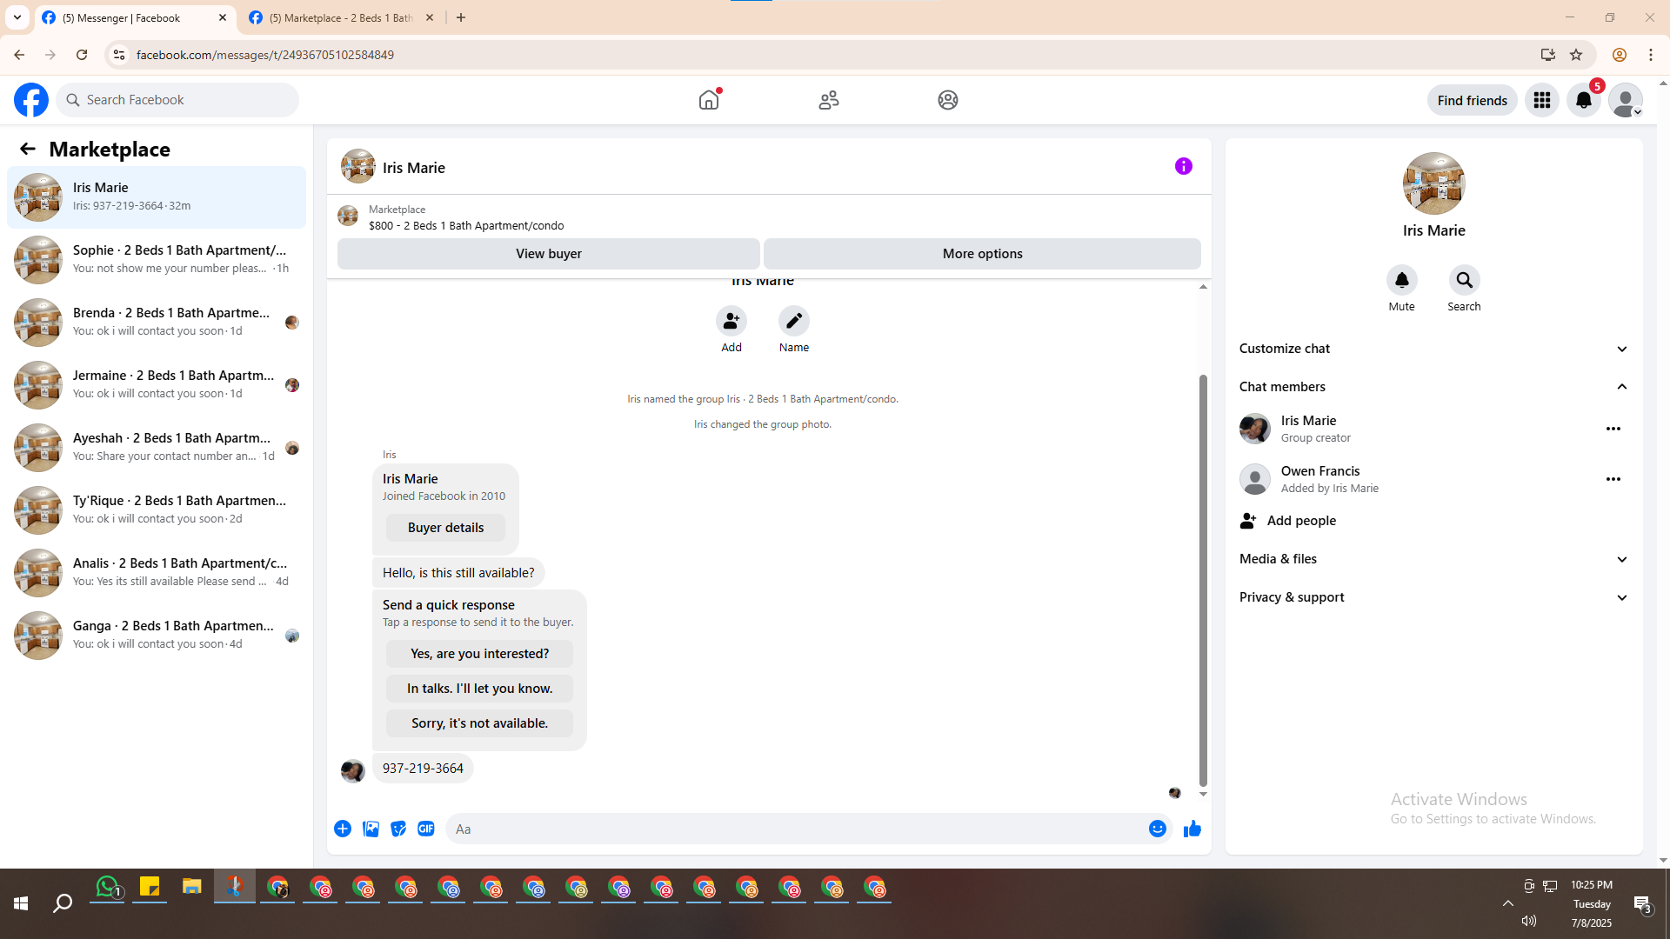
Task: Click the View buyer button
Action: pos(548,254)
